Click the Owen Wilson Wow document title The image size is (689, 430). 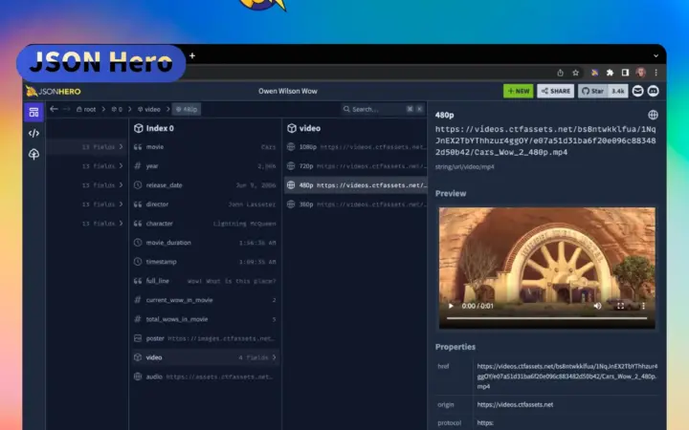click(x=288, y=92)
